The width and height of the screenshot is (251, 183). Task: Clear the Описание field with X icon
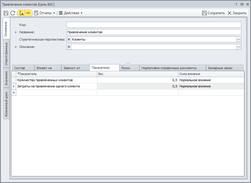pos(69,47)
